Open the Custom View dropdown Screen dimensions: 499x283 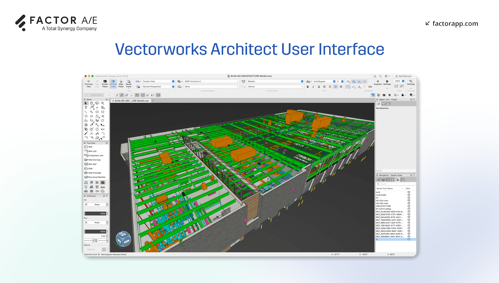point(158,81)
